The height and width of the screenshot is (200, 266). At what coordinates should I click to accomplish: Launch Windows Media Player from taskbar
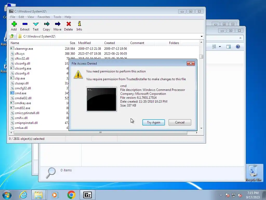point(55,195)
